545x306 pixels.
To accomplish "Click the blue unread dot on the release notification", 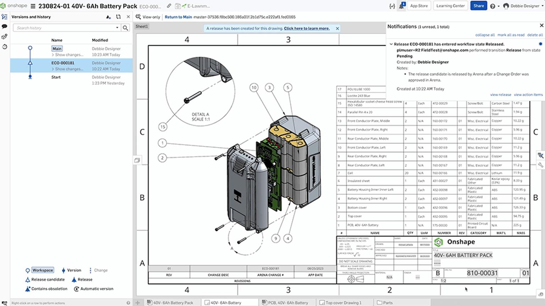I will coord(543,44).
